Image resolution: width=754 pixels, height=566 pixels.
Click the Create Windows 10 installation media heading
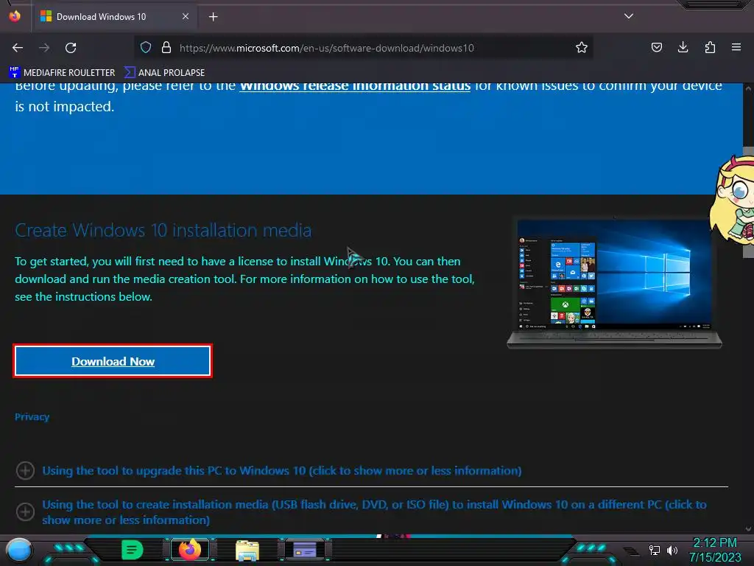(x=163, y=230)
